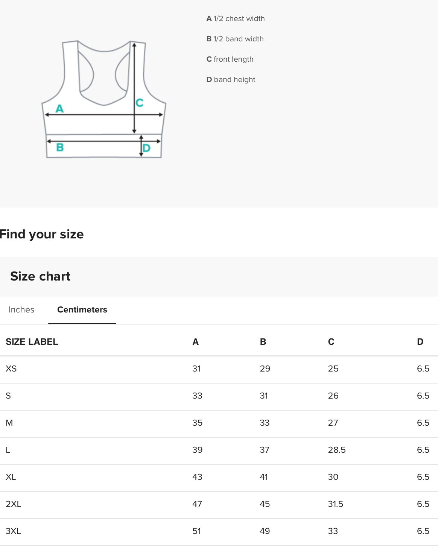Click the teal letter A on diagram

pos(59,109)
